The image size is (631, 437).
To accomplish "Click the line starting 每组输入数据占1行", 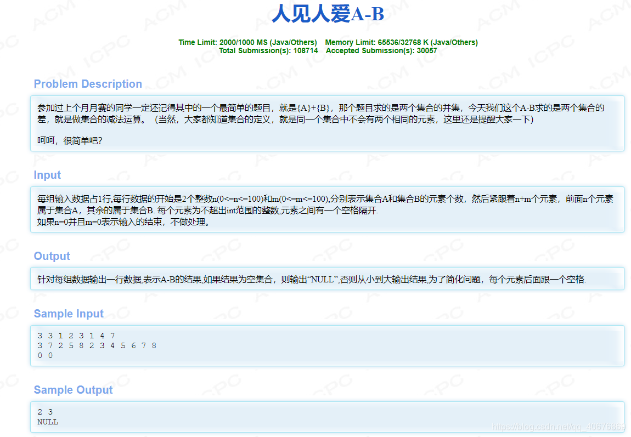I will [325, 199].
